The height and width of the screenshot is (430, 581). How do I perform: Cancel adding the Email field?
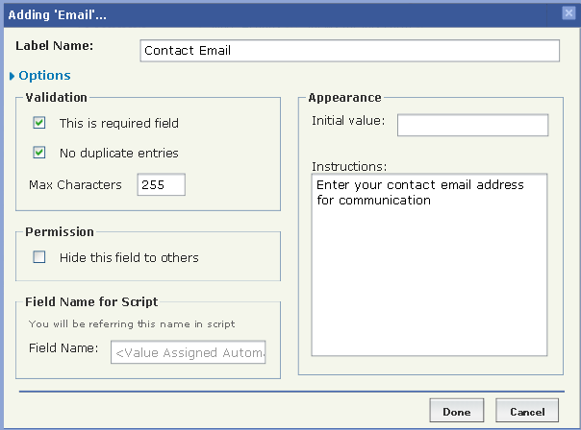point(527,411)
